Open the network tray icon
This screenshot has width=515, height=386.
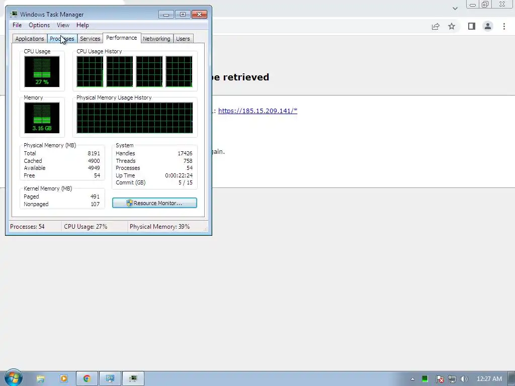tap(452, 379)
